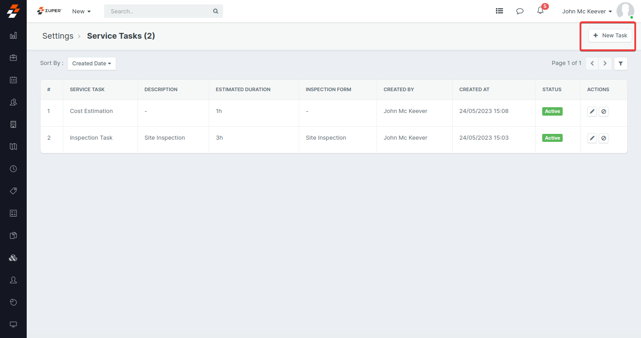Open the clock timesheet icon in sidebar
641x338 pixels.
coord(13,169)
